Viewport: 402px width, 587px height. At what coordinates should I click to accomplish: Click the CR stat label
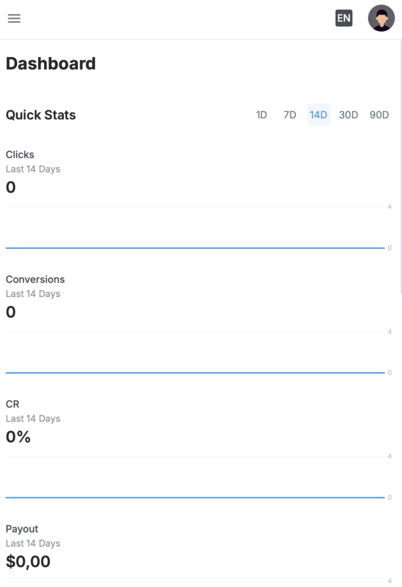pyautogui.click(x=13, y=404)
